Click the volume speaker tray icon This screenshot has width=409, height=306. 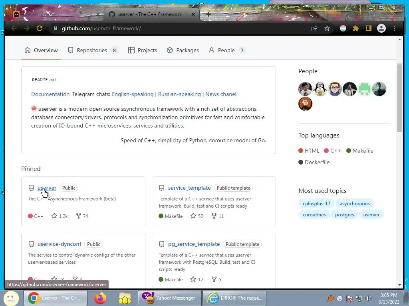click(368, 298)
